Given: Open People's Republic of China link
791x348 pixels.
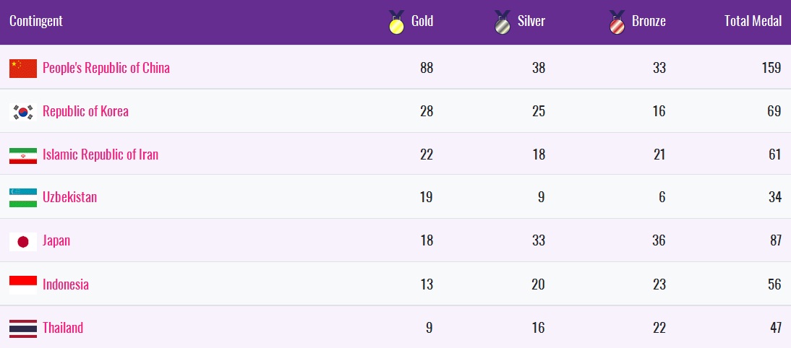Looking at the screenshot, I should (x=106, y=68).
